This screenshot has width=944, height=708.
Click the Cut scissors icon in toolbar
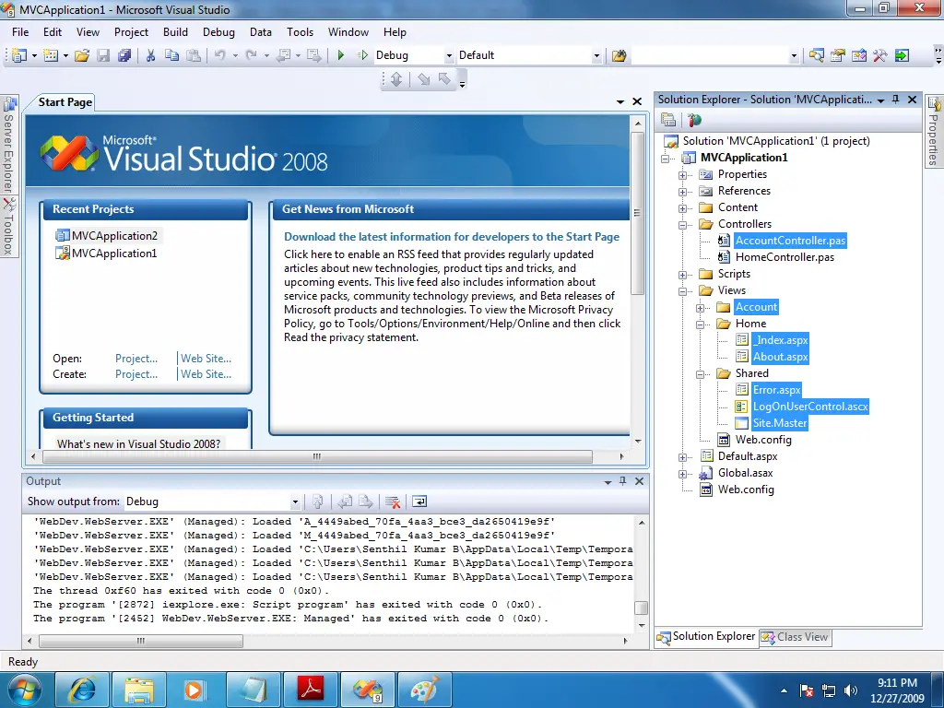[150, 55]
